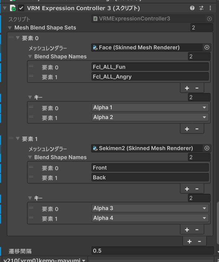Click the Fcl_ALL_Fun text field
This screenshot has width=219, height=262.
point(150,66)
